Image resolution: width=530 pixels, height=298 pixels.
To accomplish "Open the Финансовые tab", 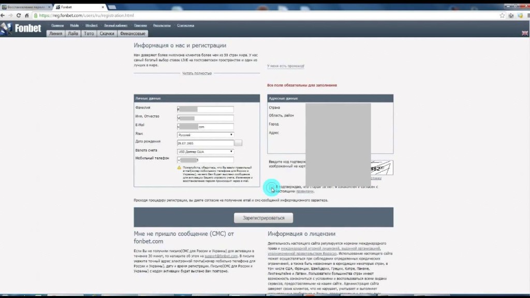I will (132, 34).
